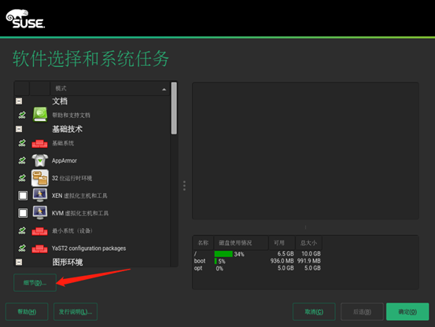Click the green book icon for help documentation
Viewport: 435px width, 327px height.
(40, 114)
